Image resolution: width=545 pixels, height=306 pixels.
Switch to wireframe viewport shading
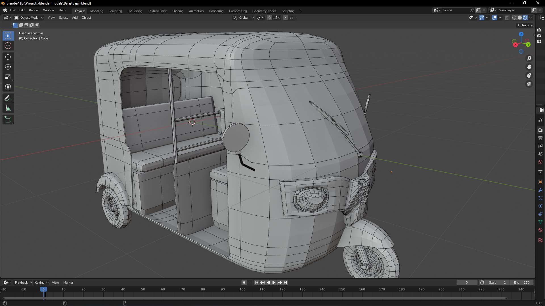514,18
